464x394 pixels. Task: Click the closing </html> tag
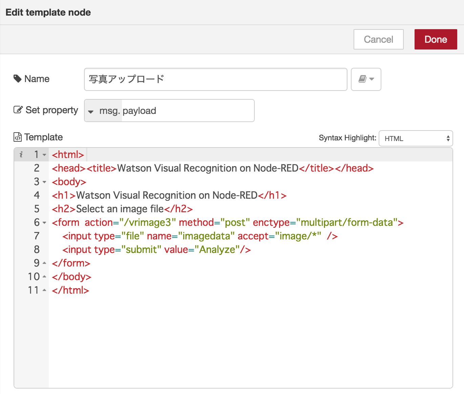click(x=70, y=290)
